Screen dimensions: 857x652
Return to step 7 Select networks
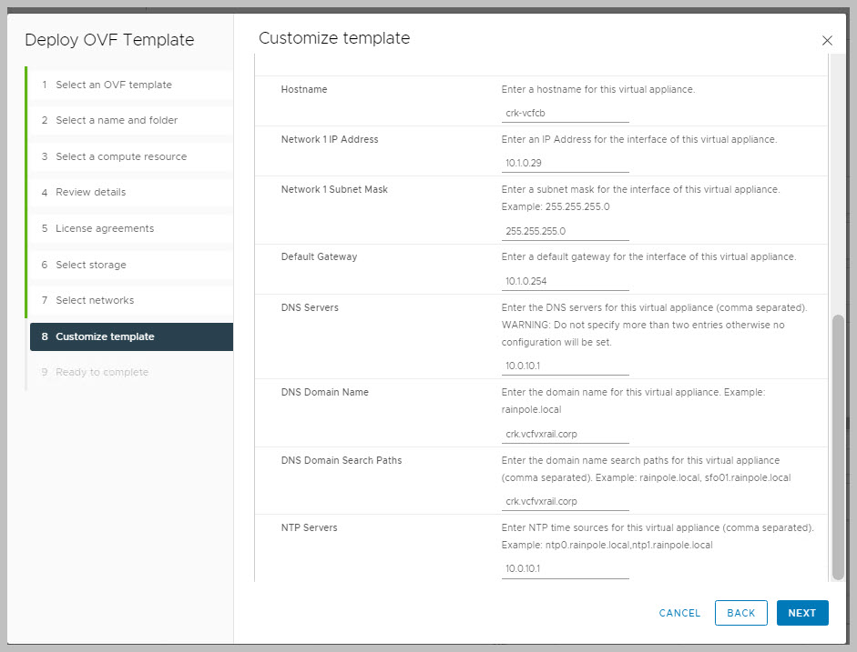click(94, 300)
